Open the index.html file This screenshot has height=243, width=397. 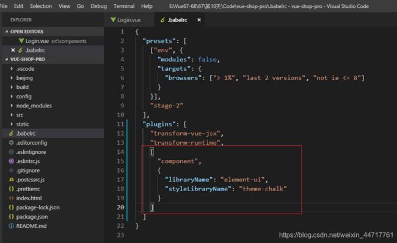pyautogui.click(x=53, y=198)
